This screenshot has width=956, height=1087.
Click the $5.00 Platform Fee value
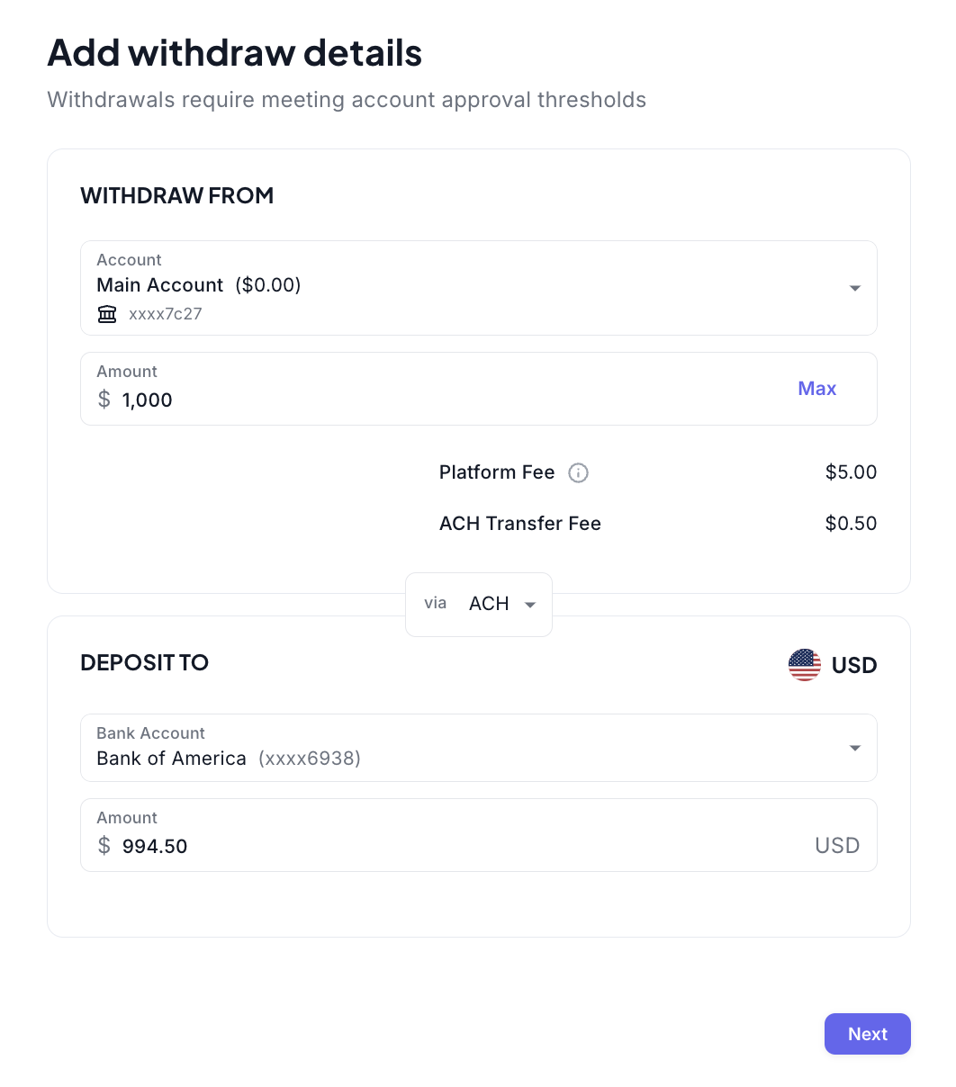click(x=851, y=472)
